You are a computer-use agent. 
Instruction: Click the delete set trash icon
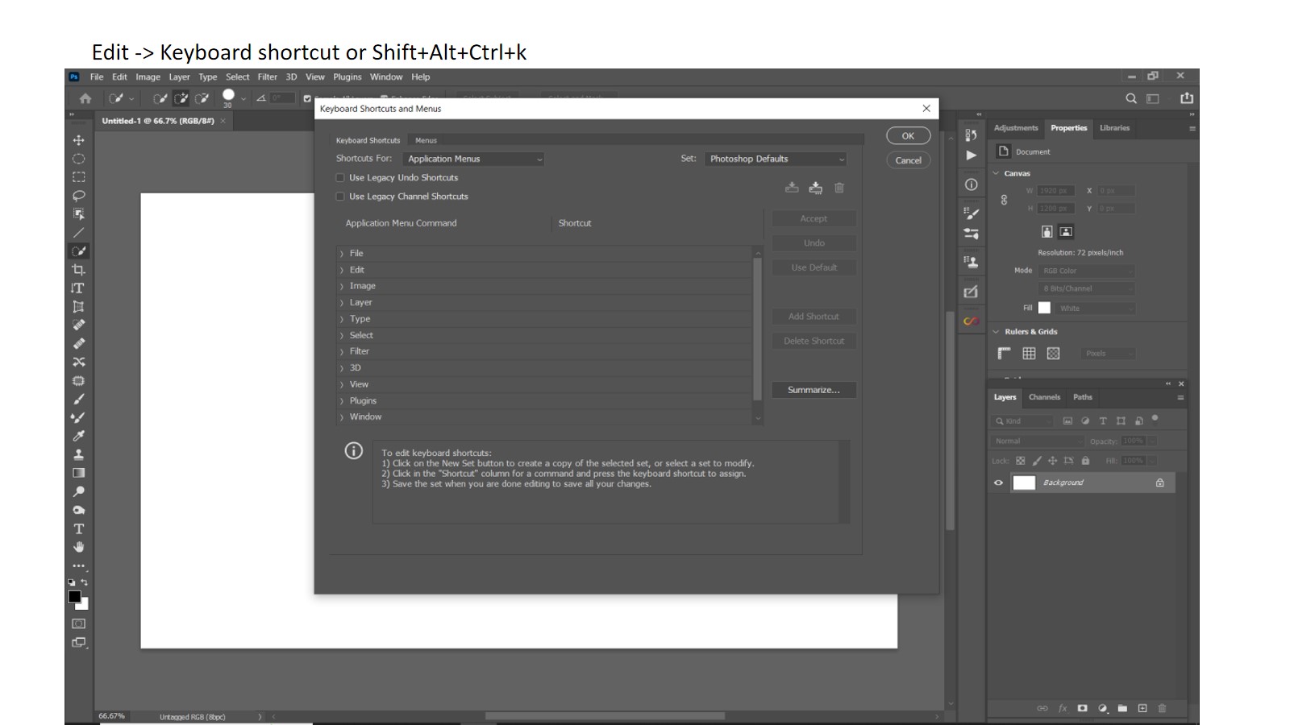click(839, 188)
